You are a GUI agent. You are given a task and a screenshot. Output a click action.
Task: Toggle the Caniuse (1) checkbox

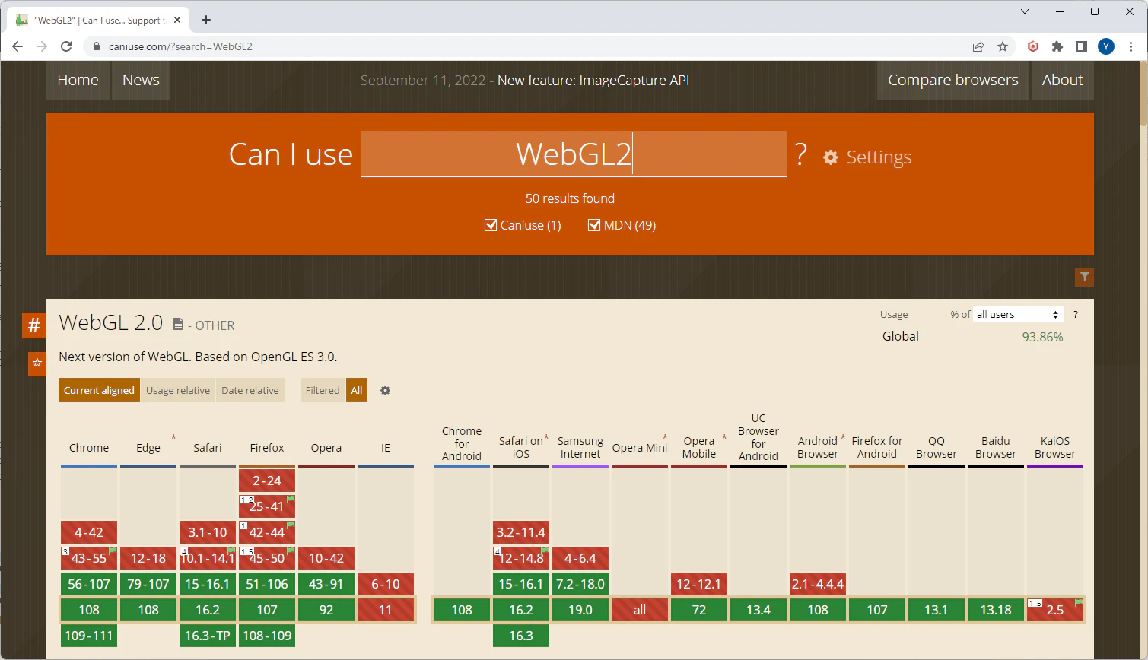point(491,225)
